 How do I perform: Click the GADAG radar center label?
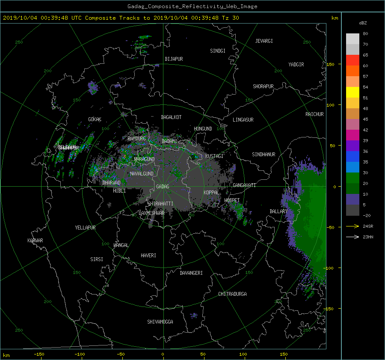coord(163,187)
